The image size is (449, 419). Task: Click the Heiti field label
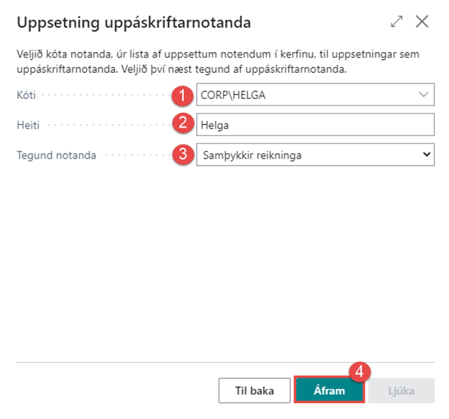coord(27,124)
